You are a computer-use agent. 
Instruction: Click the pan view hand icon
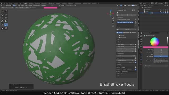pos(113,21)
